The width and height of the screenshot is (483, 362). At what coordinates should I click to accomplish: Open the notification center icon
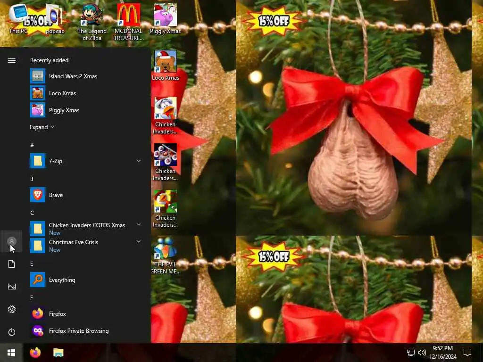(x=467, y=353)
